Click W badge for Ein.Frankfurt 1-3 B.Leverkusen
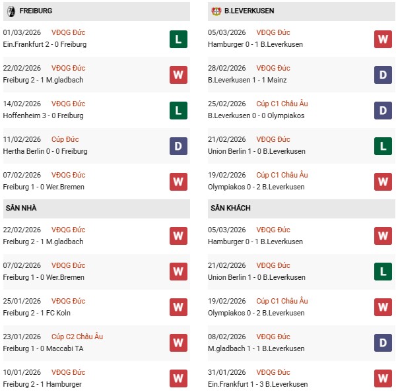This screenshot has width=396, height=392. (383, 379)
